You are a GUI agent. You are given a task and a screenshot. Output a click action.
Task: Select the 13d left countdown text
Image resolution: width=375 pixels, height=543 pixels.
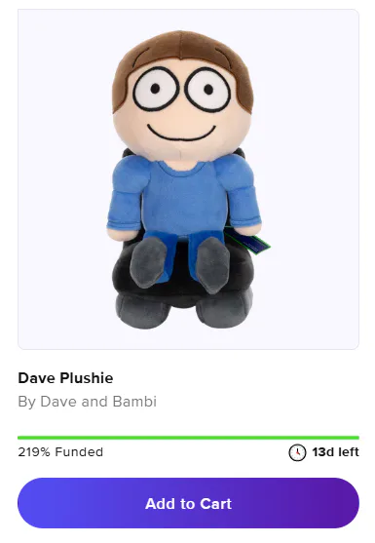click(x=335, y=452)
